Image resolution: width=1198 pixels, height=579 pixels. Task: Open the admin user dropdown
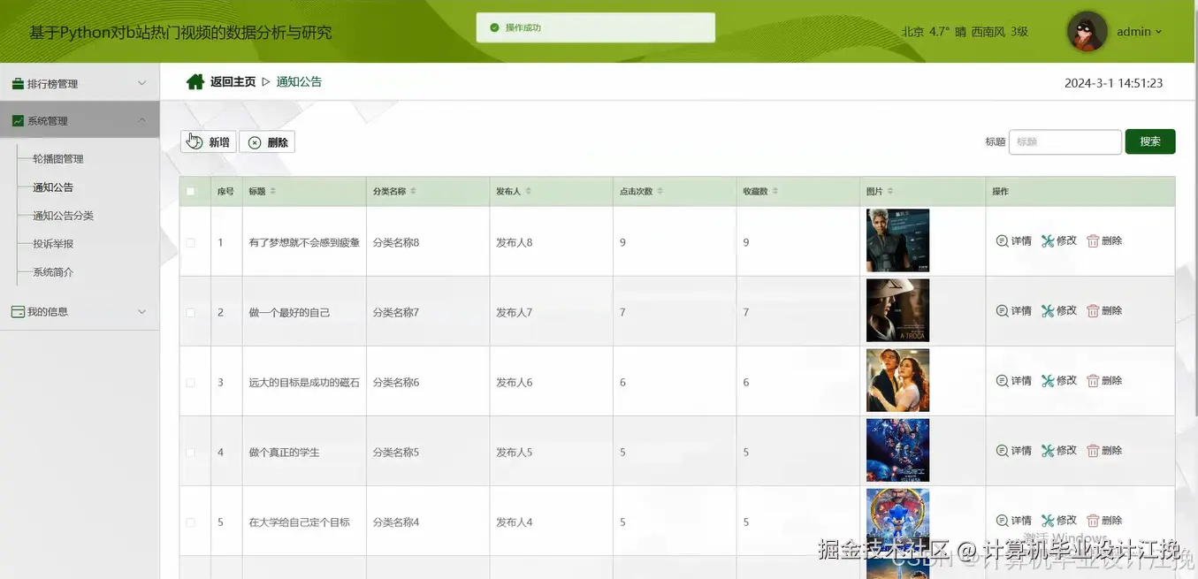click(x=1140, y=32)
